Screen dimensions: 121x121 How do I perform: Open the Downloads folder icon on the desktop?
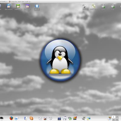click(x=18, y=6)
